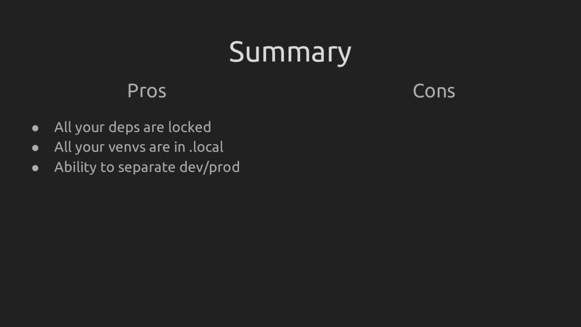Click the Summary slide title
This screenshot has height=327, width=581.
click(x=290, y=53)
